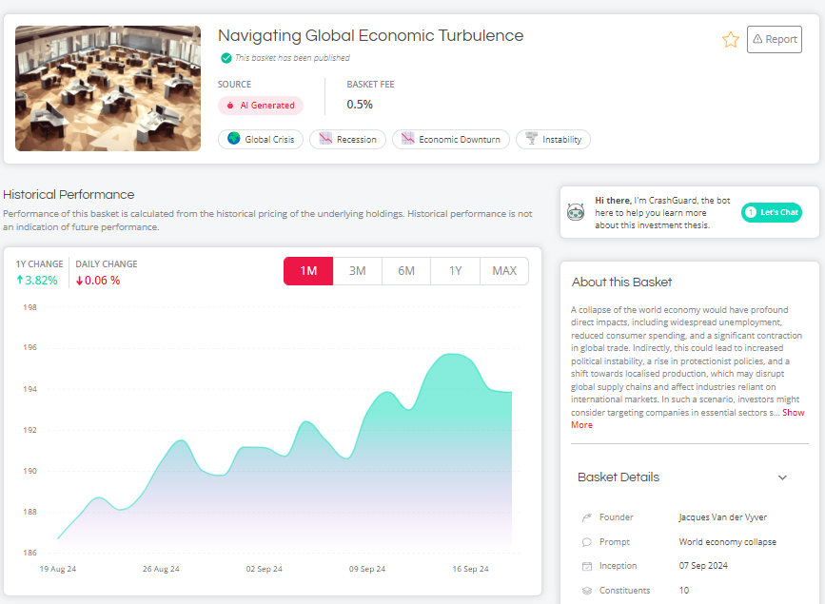Click the basket thumbnail image
This screenshot has width=825, height=604.
pos(108,88)
